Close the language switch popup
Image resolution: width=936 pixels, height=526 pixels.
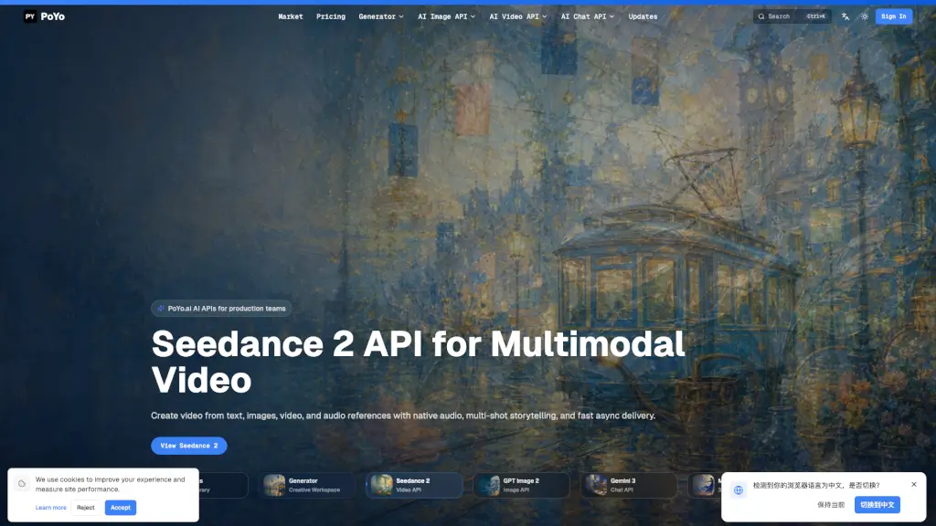pyautogui.click(x=914, y=484)
